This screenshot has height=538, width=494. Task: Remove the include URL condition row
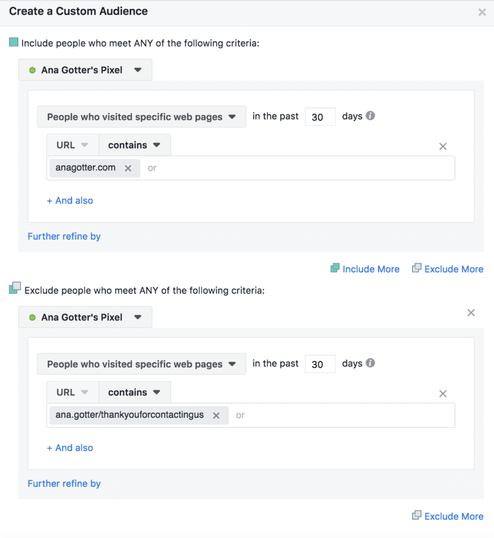pos(443,146)
